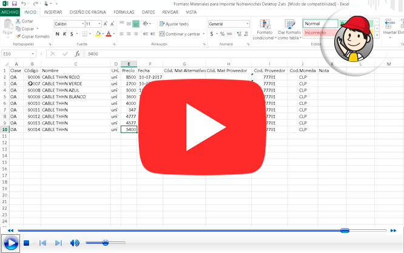Toggle center text horizontally
This screenshot has width=404, height=253.
click(x=129, y=34)
